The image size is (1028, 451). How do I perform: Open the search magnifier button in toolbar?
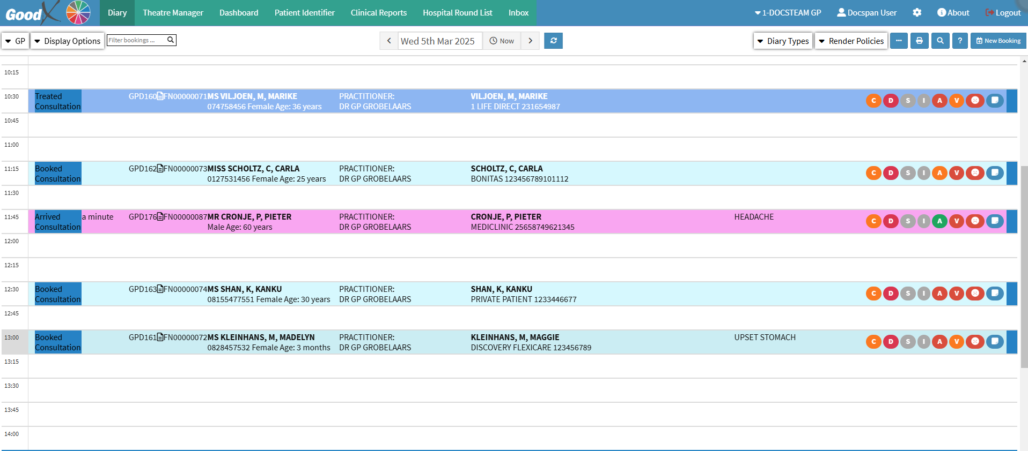click(x=940, y=41)
